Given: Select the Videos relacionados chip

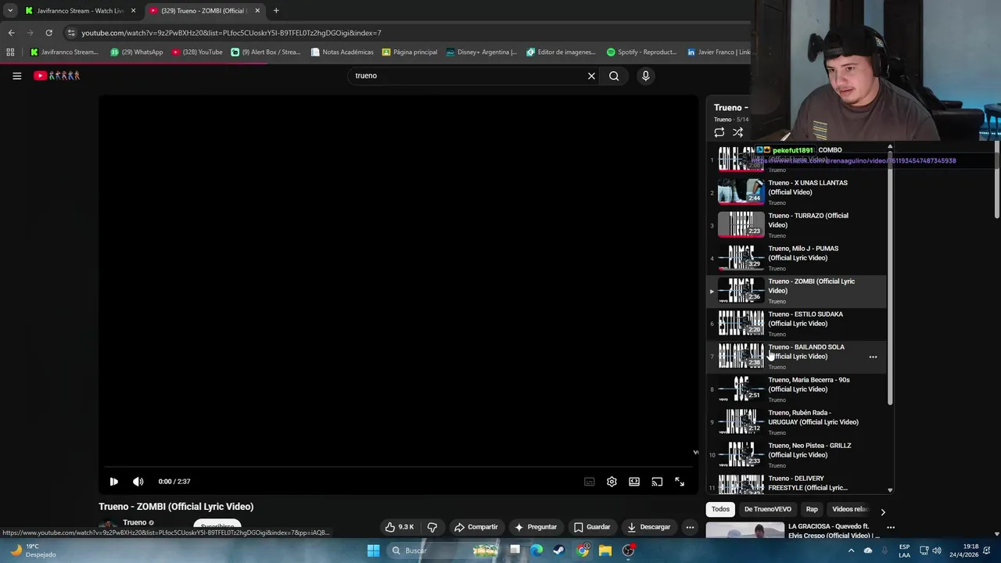Looking at the screenshot, I should click(x=850, y=509).
